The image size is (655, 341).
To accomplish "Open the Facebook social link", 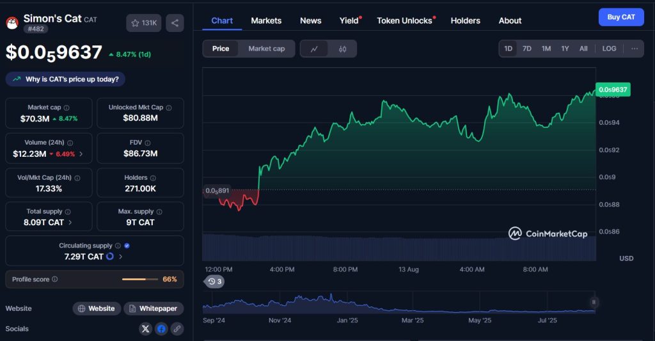I will click(x=161, y=329).
